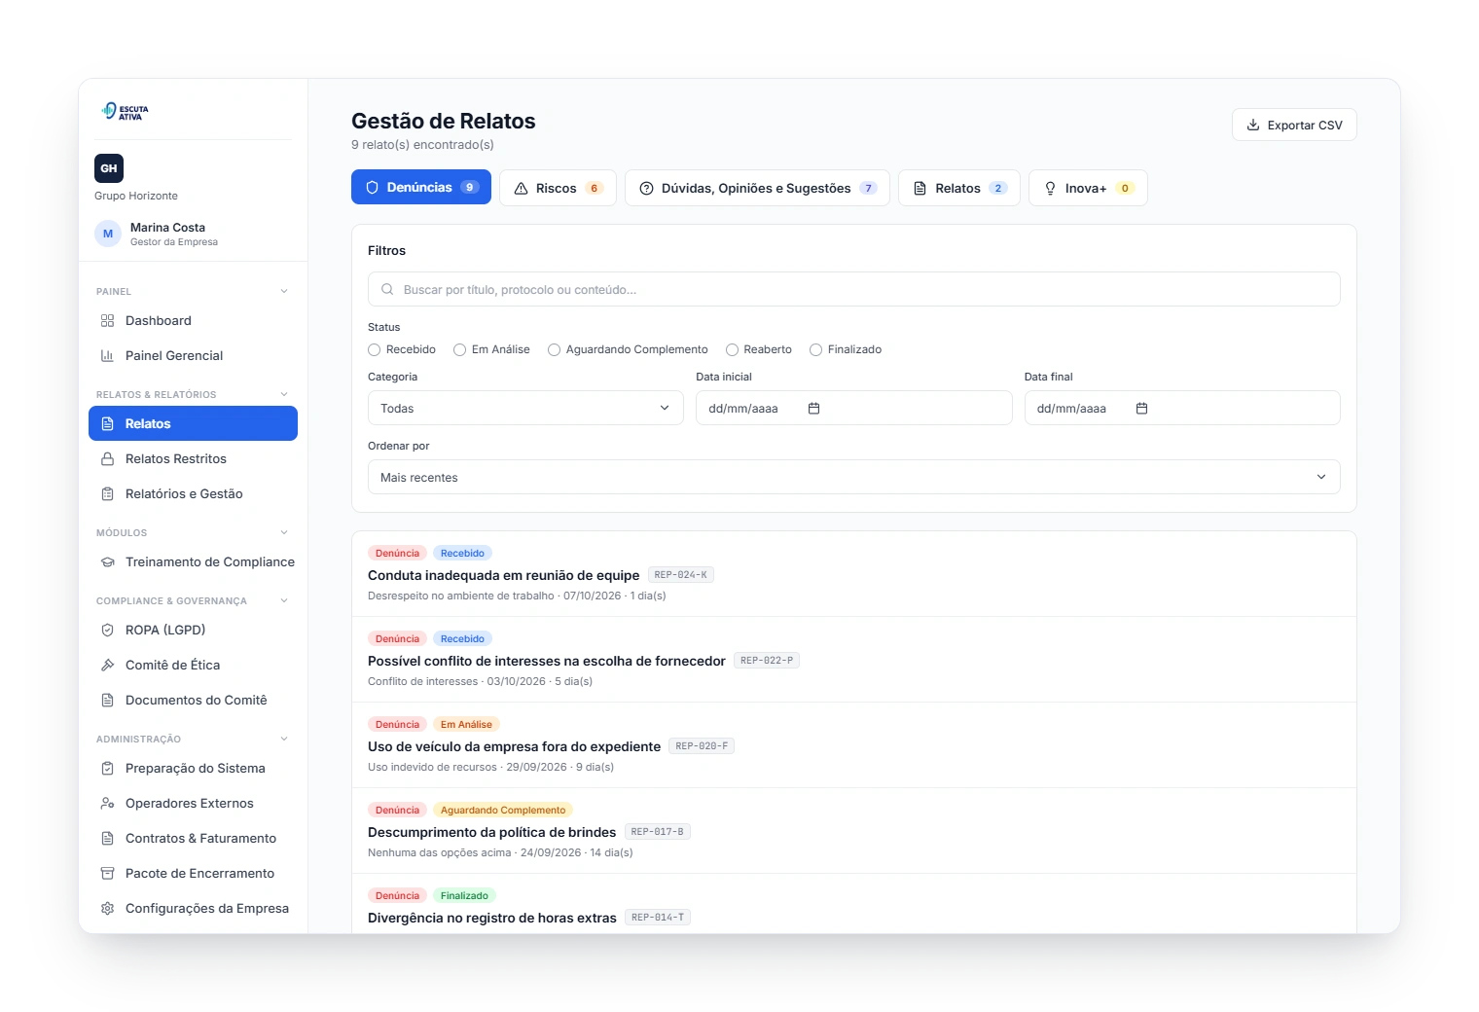Select the Reaberto status radio button

coord(733,350)
